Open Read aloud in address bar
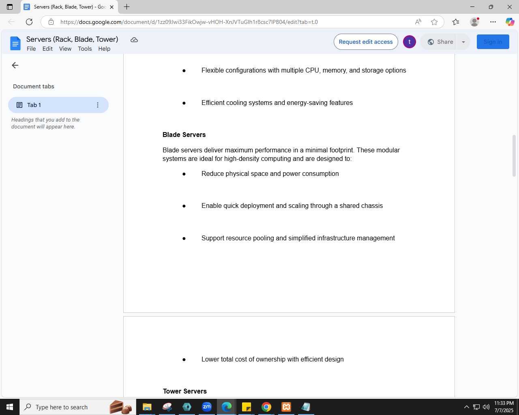519x415 pixels. tap(418, 22)
